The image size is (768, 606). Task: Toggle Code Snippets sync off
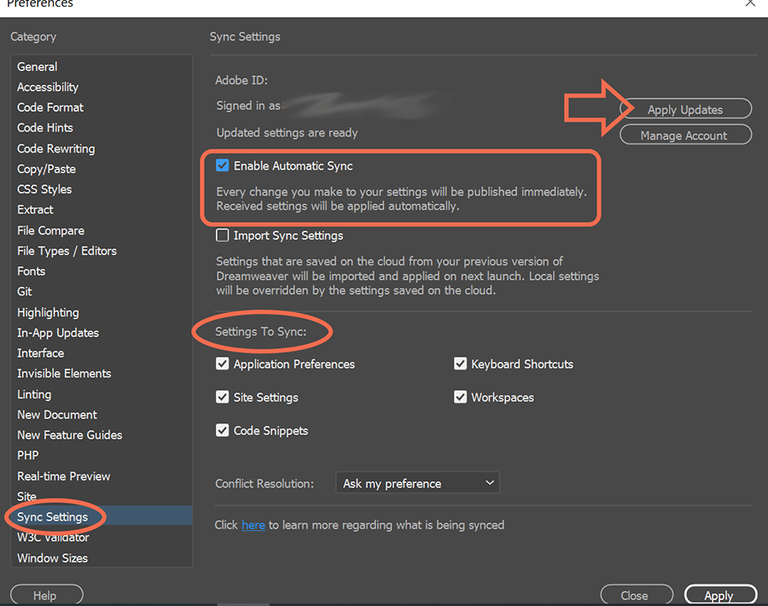(x=222, y=430)
